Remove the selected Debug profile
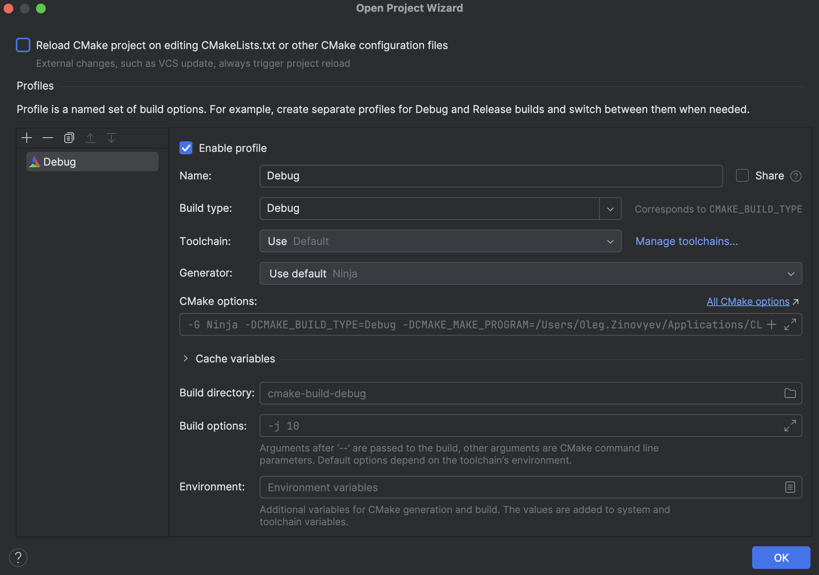This screenshot has width=819, height=575. tap(48, 138)
